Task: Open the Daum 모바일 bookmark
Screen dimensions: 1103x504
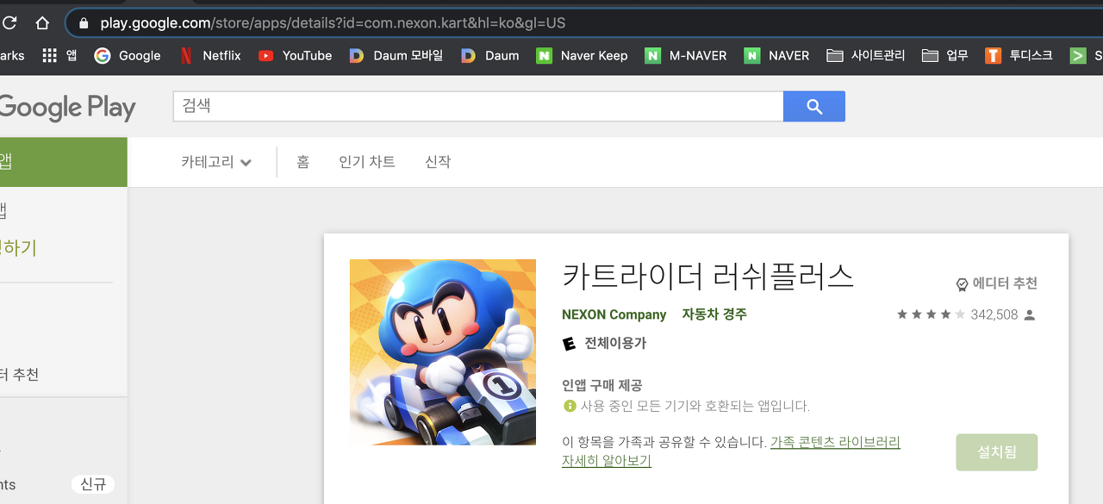Action: pos(396,55)
